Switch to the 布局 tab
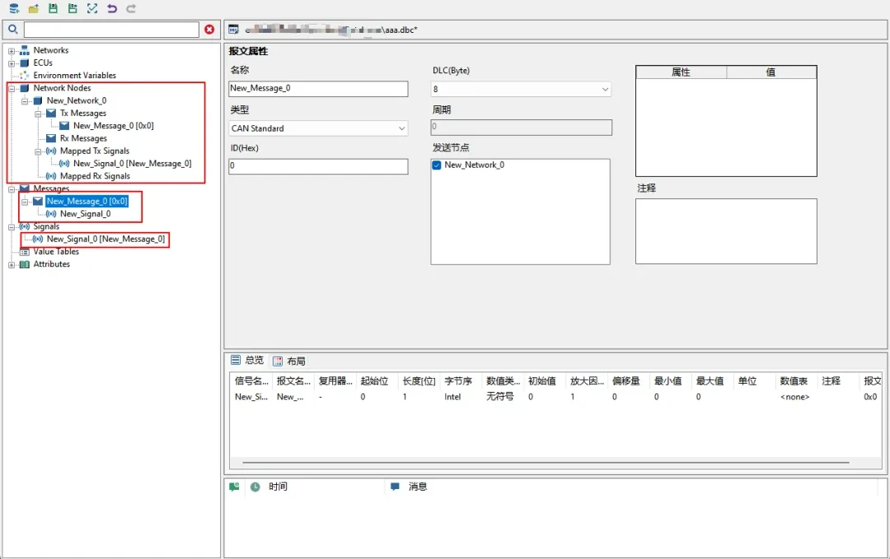Image resolution: width=890 pixels, height=559 pixels. tap(289, 361)
